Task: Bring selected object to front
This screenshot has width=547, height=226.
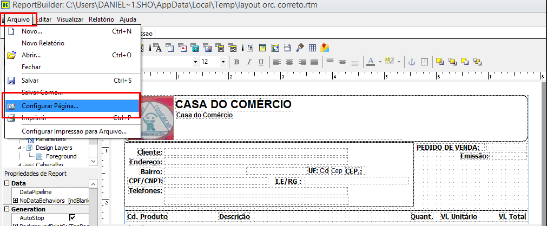Action: point(440,62)
